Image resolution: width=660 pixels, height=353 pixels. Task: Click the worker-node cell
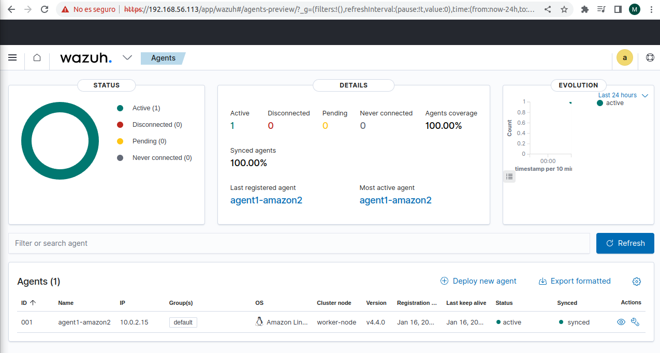(336, 322)
